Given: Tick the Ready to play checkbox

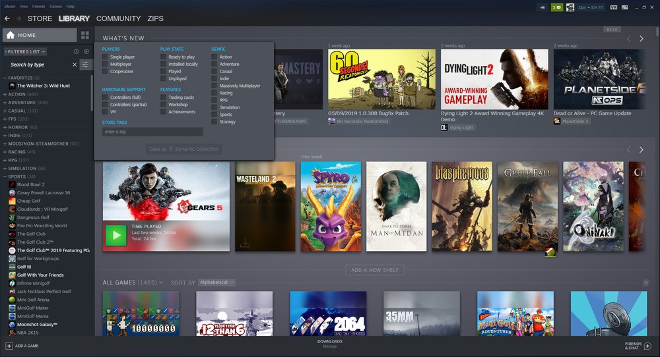Looking at the screenshot, I should pyautogui.click(x=163, y=57).
